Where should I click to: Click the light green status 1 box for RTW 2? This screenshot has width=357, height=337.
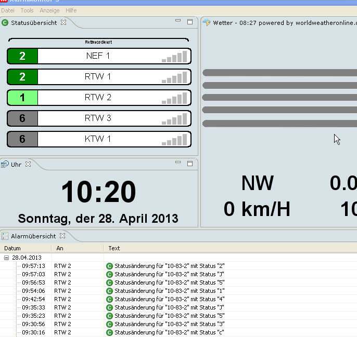tap(22, 98)
